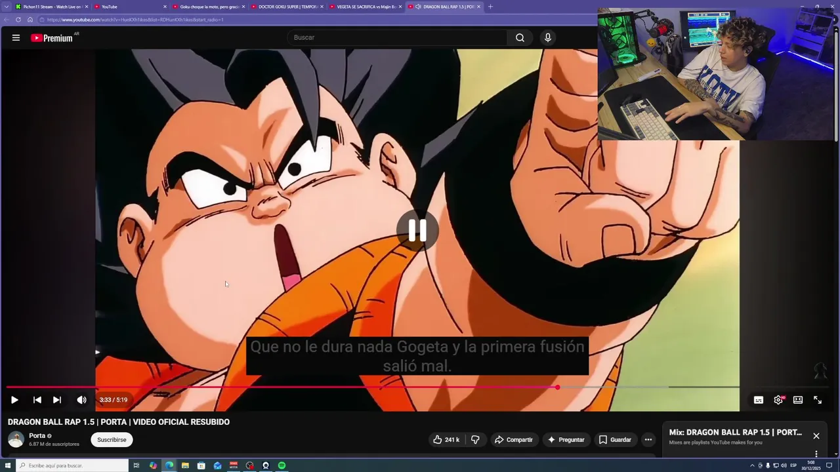This screenshot has width=840, height=472.
Task: Click the Preguntar button
Action: point(566,440)
